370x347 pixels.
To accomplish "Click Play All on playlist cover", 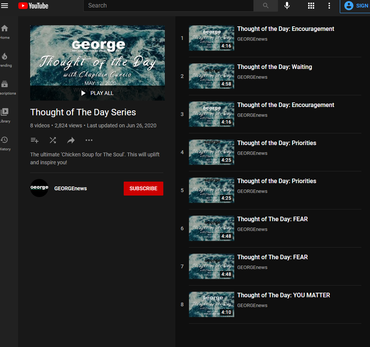I will (x=97, y=93).
